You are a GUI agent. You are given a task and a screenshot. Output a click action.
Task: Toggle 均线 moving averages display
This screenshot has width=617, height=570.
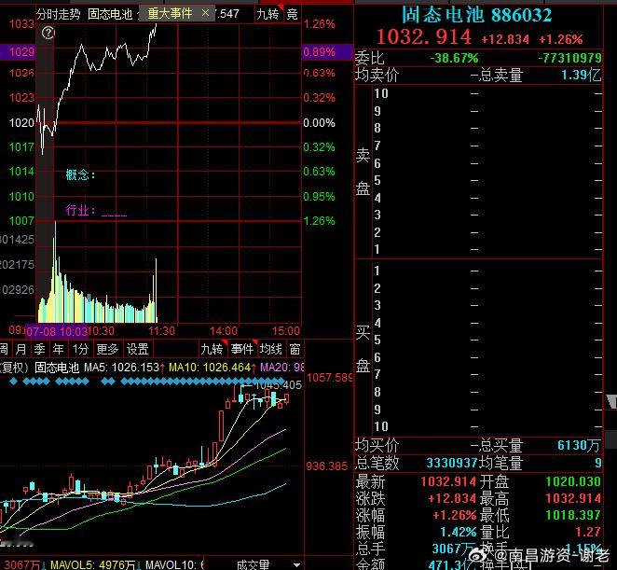[x=270, y=349]
